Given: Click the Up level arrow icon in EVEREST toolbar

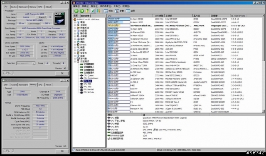Looking at the screenshot, I should (x=87, y=11).
